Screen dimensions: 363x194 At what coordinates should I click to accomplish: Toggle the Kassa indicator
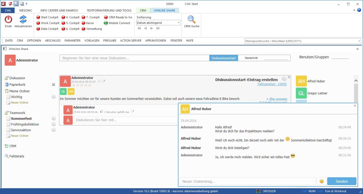click(83, 23)
